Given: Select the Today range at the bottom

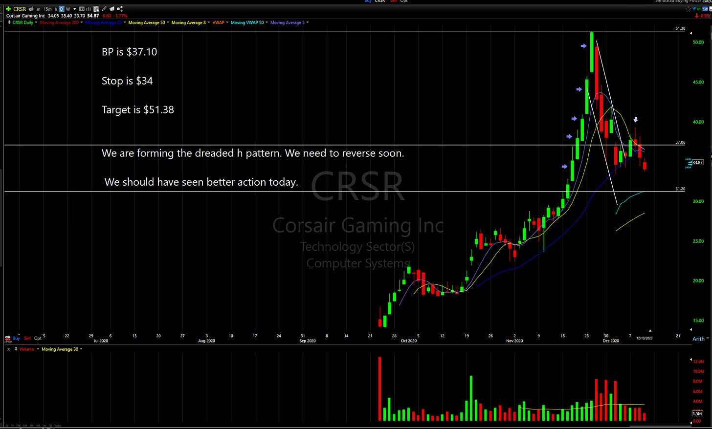Looking at the screenshot, I should coord(57,426).
